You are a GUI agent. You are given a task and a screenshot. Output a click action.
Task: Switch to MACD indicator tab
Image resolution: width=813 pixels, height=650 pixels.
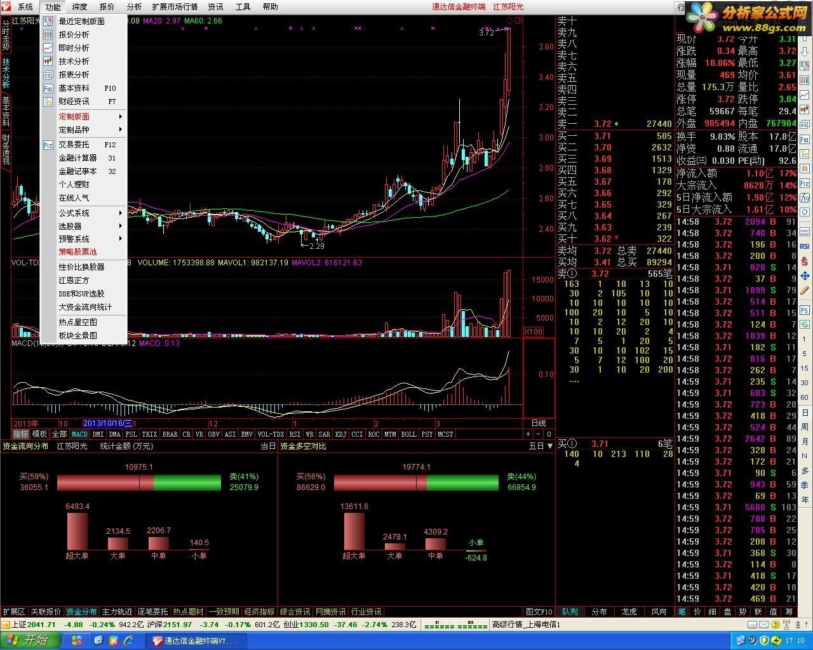(x=79, y=434)
